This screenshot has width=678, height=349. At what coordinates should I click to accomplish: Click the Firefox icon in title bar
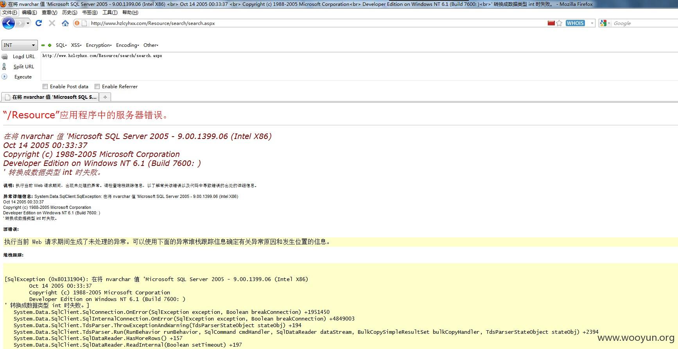3,4
